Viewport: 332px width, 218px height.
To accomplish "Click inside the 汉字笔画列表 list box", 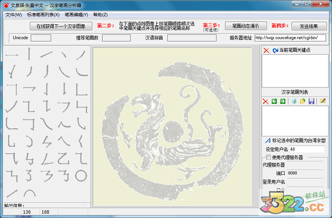I will tap(295, 121).
